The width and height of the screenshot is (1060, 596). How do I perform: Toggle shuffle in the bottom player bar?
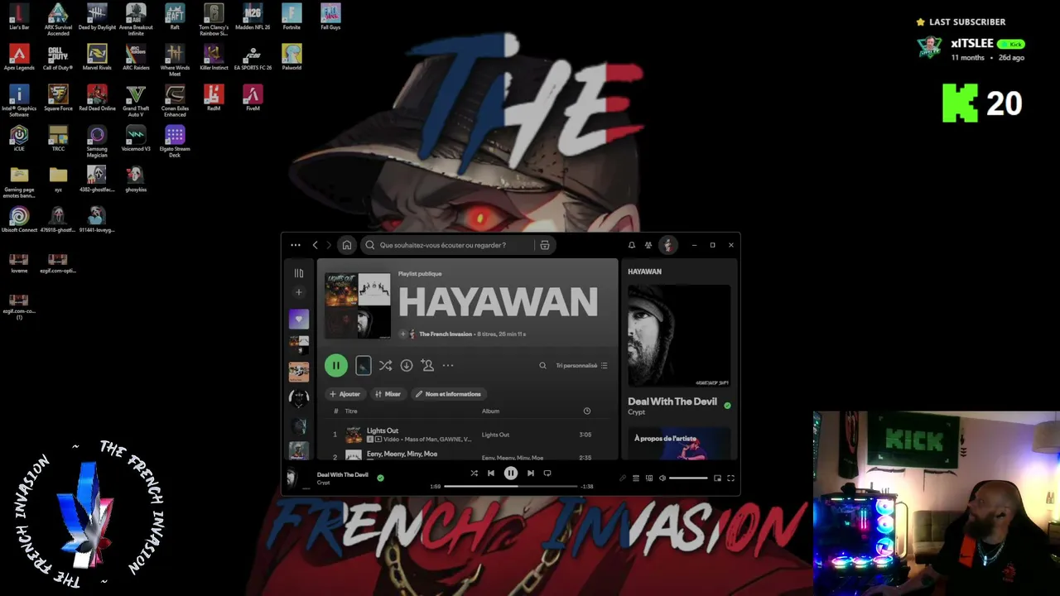(474, 473)
